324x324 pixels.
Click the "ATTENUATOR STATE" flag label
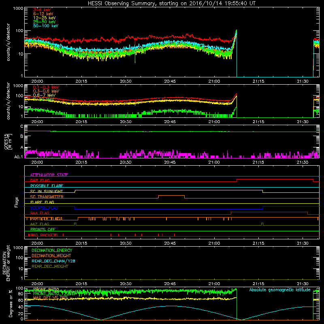(x=49, y=175)
